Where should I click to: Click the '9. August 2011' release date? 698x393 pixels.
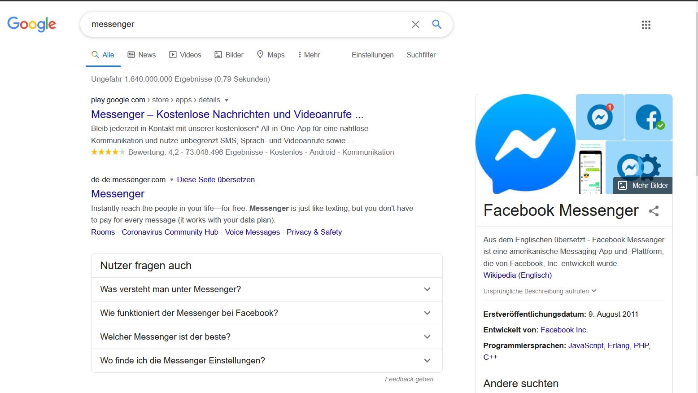613,314
